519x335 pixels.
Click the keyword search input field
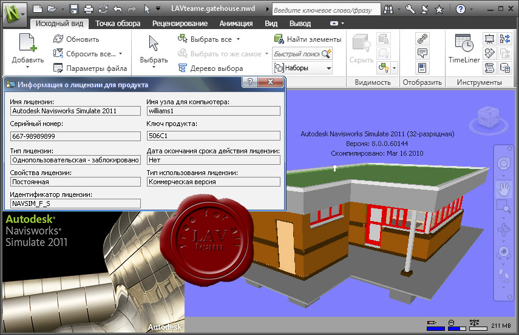point(326,10)
